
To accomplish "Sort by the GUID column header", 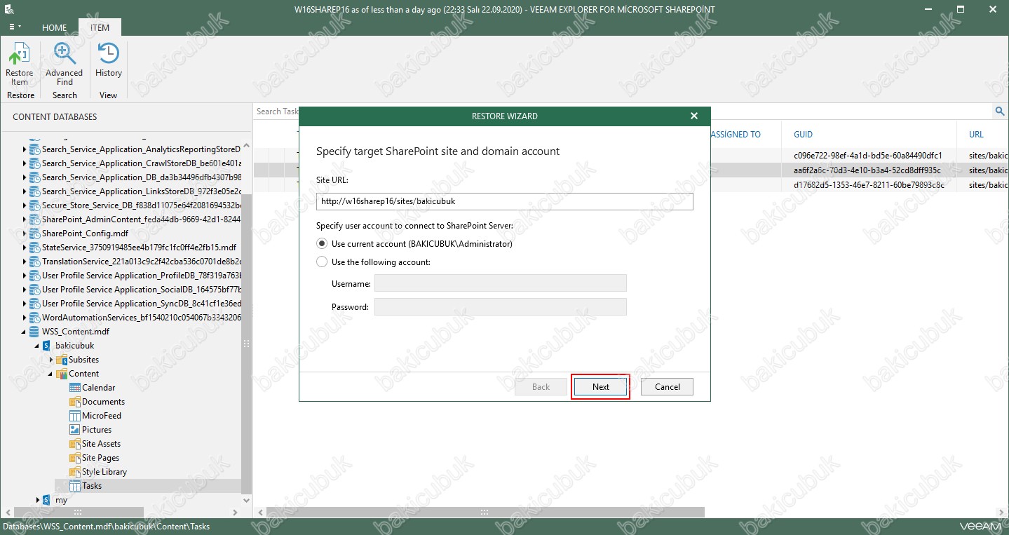I will (x=803, y=135).
